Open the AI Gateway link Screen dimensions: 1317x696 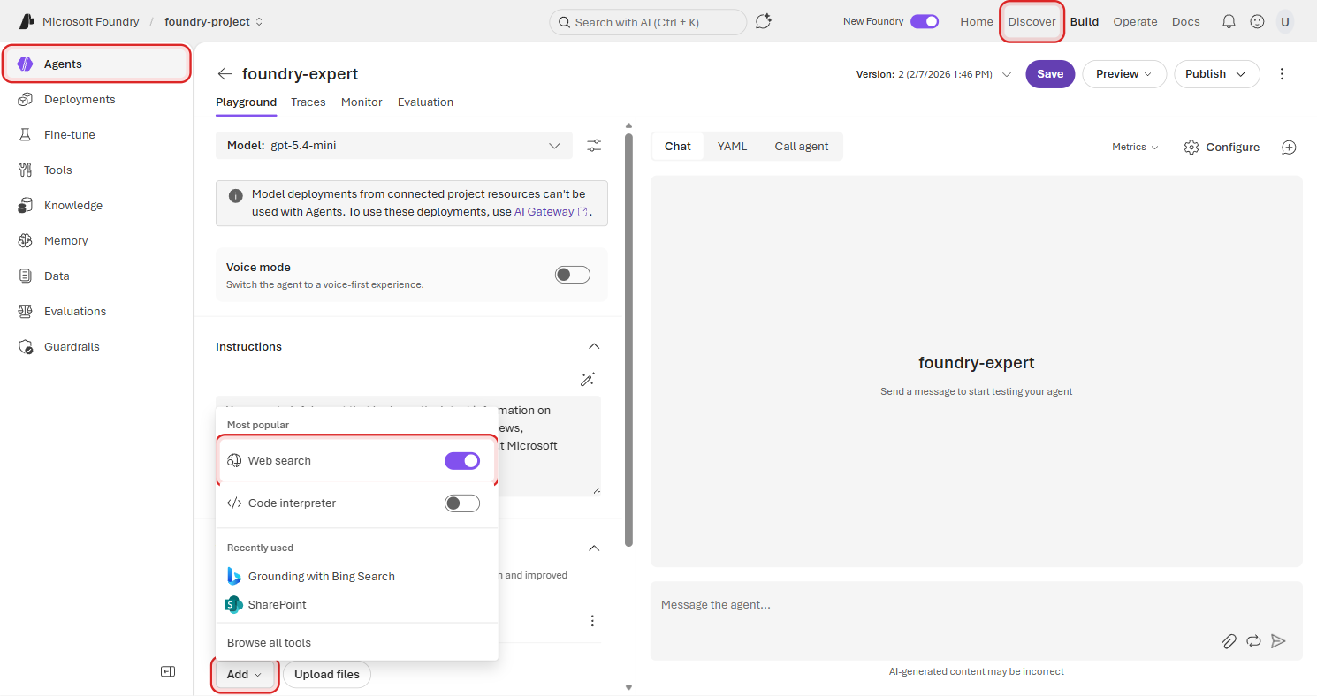[552, 212]
